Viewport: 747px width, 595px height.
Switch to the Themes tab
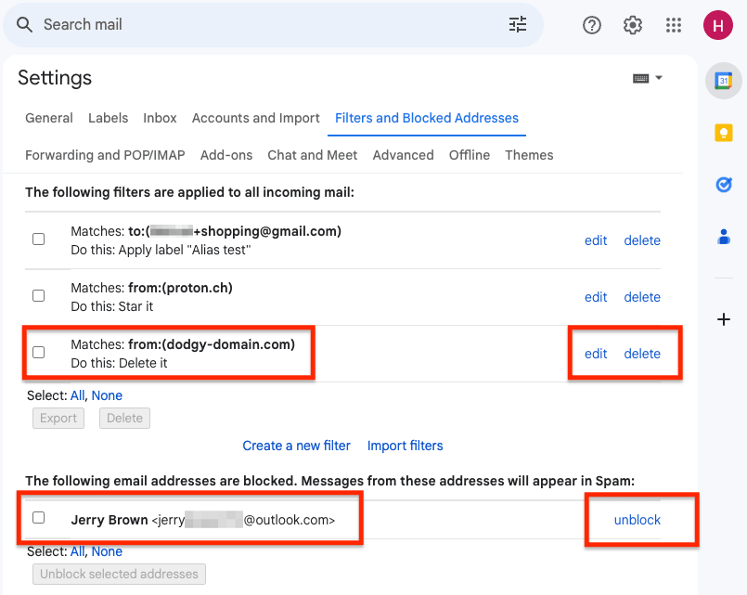(528, 155)
